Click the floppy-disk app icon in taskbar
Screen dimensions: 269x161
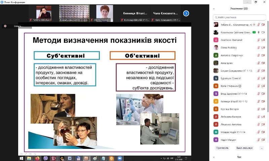tap(78, 158)
